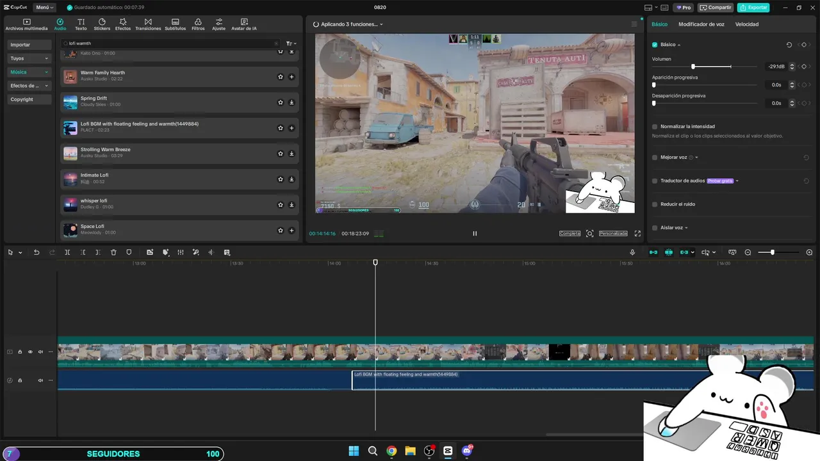Open the Archivos multimedia tab
The image size is (820, 461).
[x=26, y=24]
